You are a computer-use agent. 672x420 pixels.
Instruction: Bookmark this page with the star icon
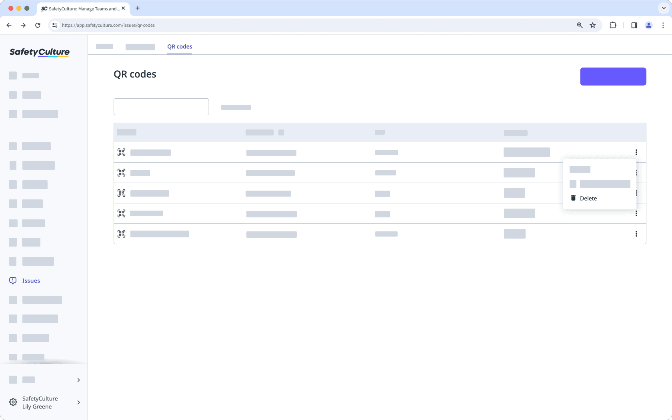[592, 25]
